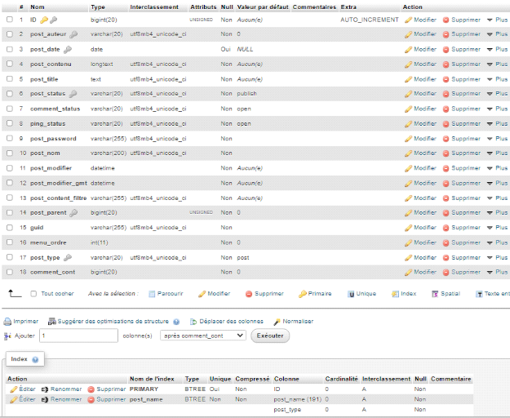Click red delete icon for ping_status row
Viewport: 510px width, 418px height.
pos(446,124)
